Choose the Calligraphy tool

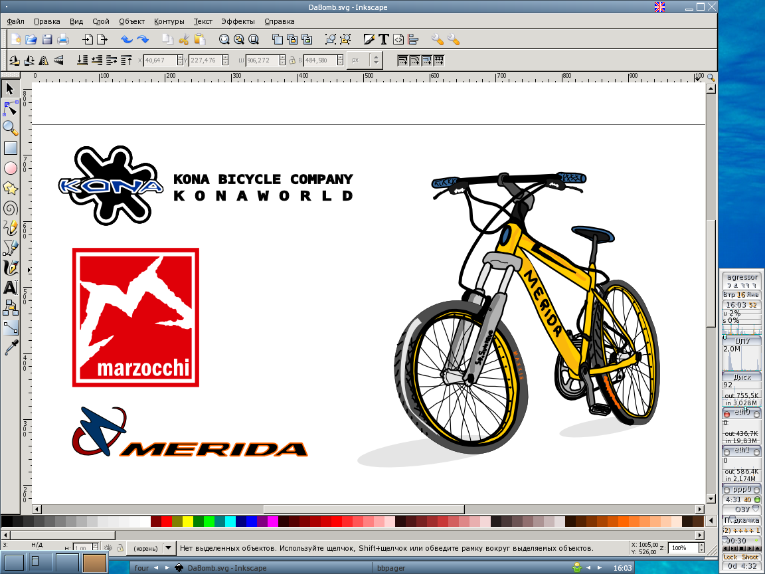(10, 268)
